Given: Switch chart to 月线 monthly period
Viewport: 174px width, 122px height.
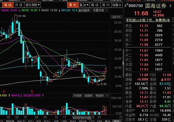Looking at the screenshot, I should tap(19, 5).
